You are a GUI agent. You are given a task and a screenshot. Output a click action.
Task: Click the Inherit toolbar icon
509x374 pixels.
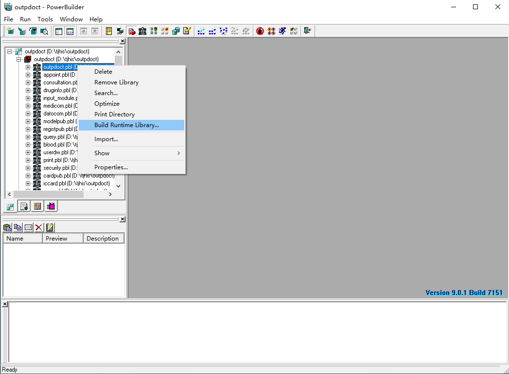(x=22, y=31)
